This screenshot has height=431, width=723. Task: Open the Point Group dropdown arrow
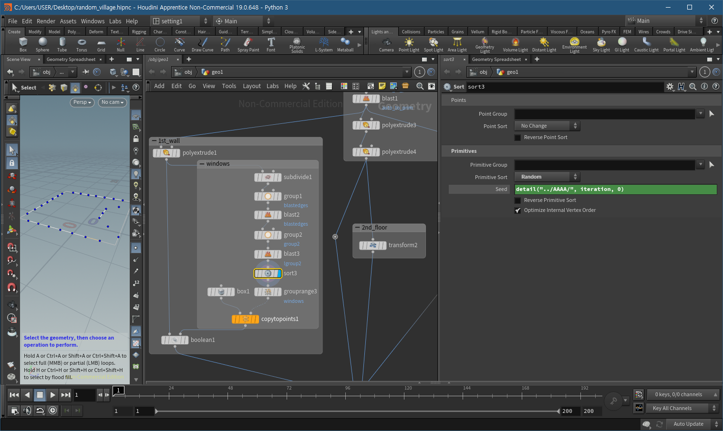pyautogui.click(x=701, y=113)
